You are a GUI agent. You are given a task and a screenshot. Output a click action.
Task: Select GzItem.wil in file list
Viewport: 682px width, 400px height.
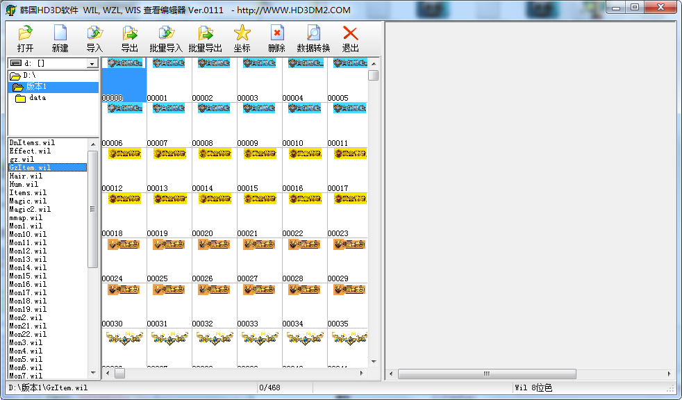pyautogui.click(x=48, y=167)
